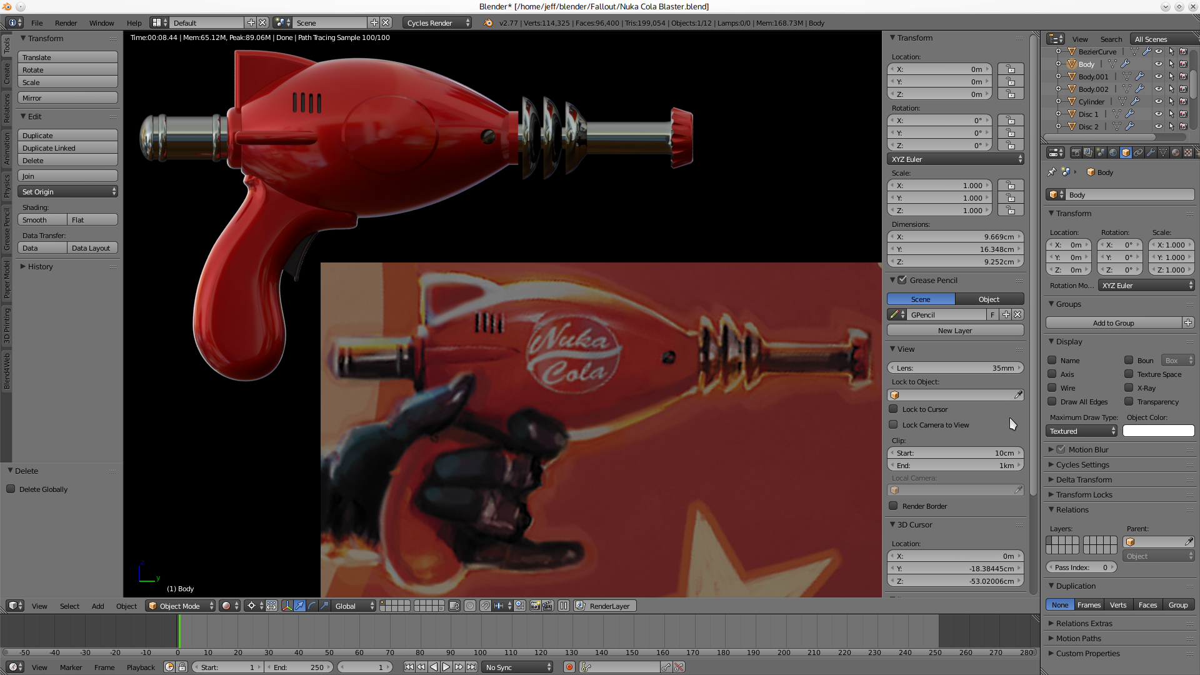This screenshot has height=675, width=1200.
Task: Open the Render properties tab (camera icon)
Action: [x=1076, y=152]
